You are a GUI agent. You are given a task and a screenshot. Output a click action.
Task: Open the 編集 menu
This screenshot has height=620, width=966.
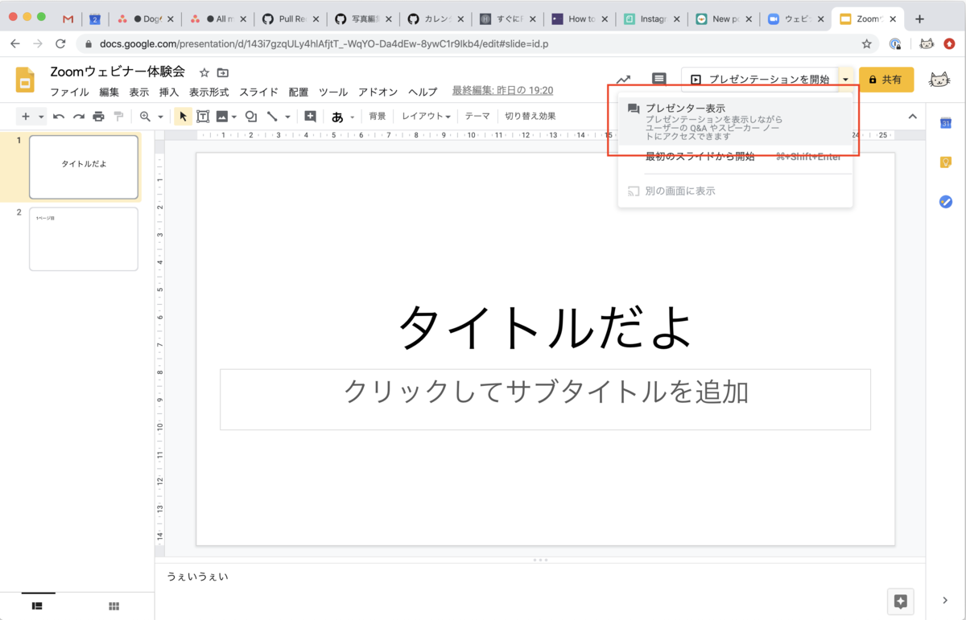109,92
